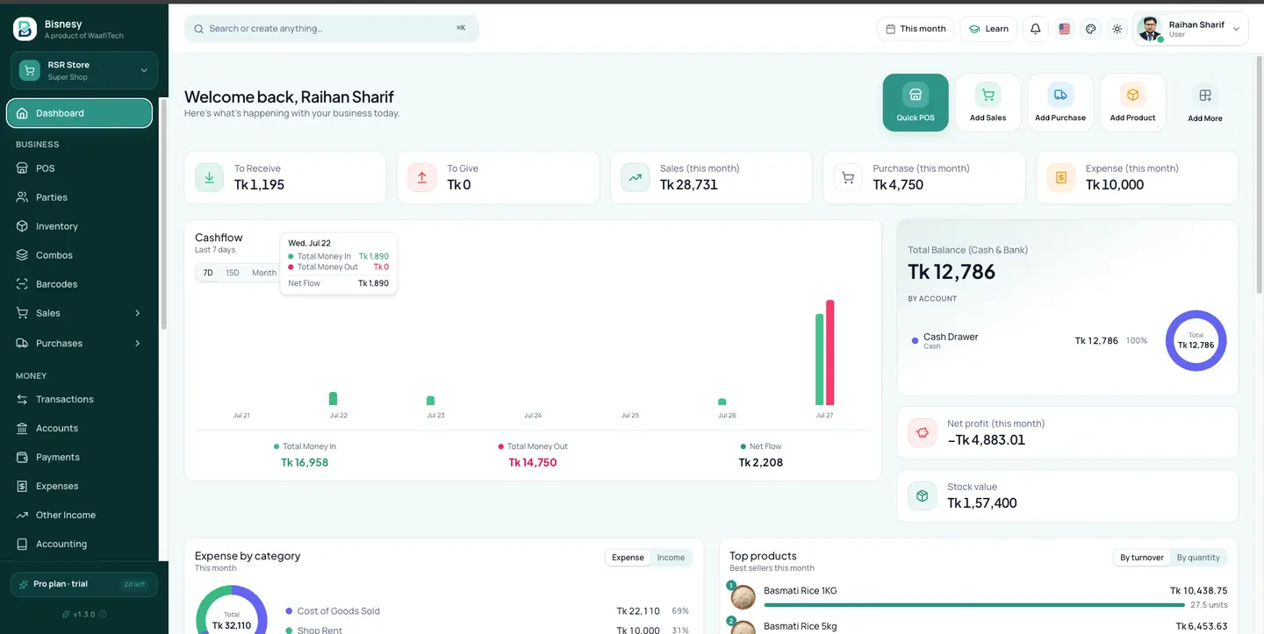Click the This month date button

916,29
